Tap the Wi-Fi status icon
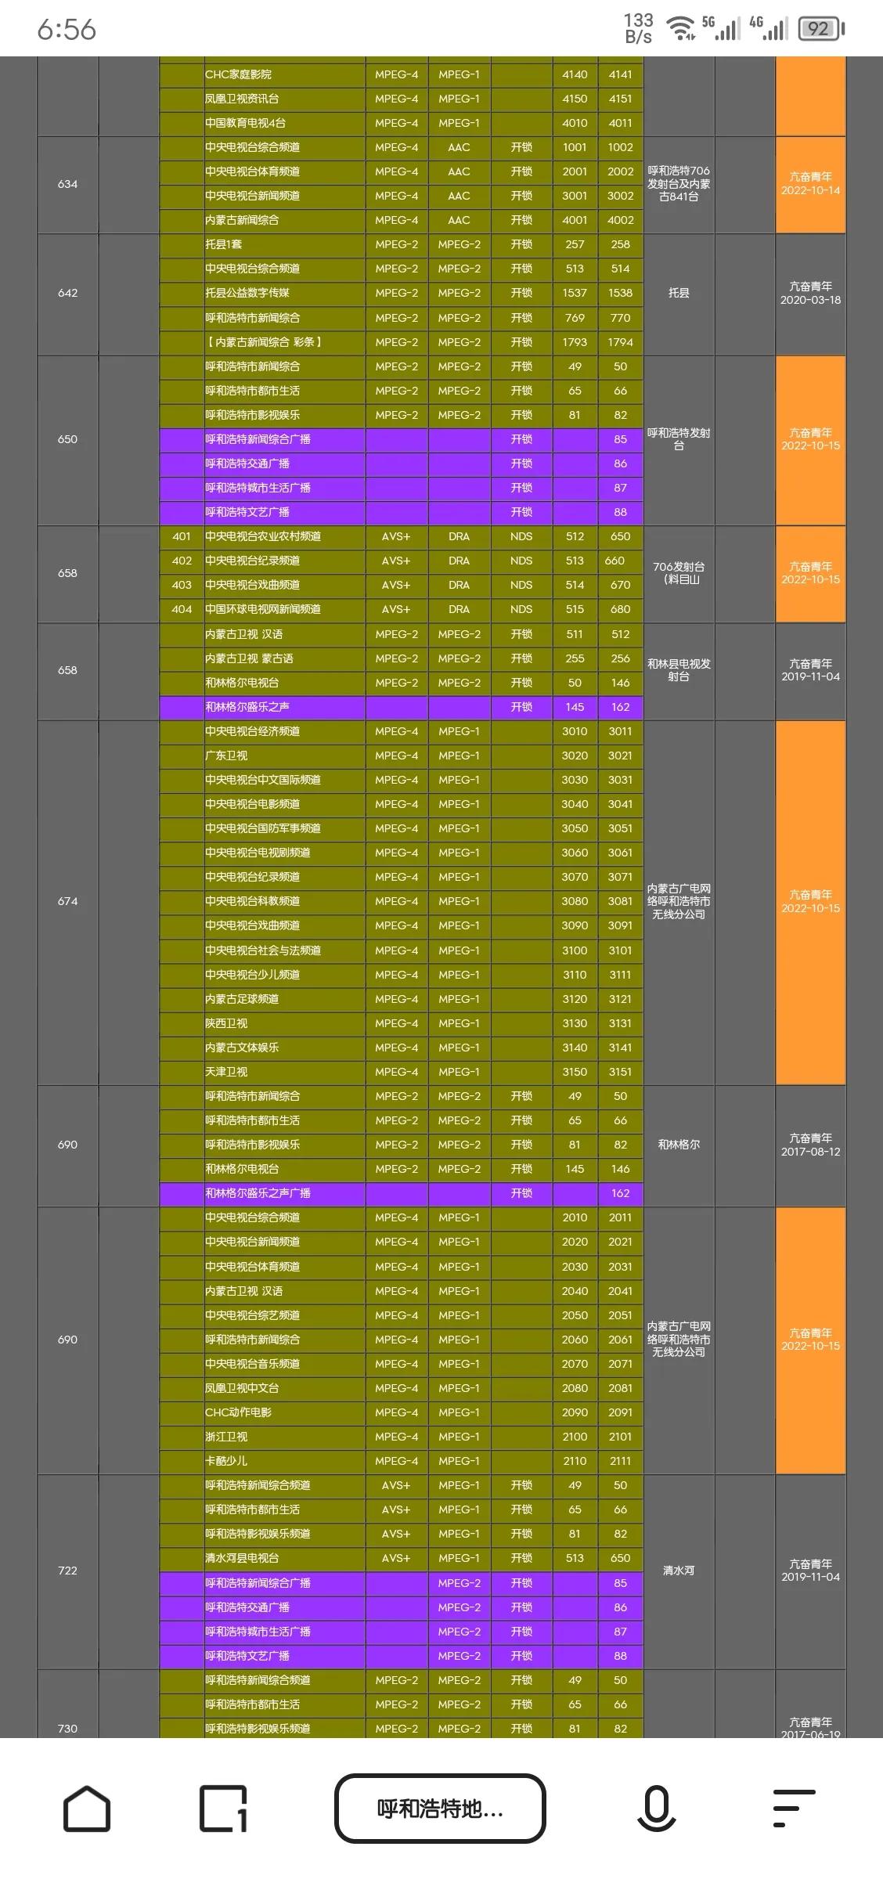 point(680,29)
